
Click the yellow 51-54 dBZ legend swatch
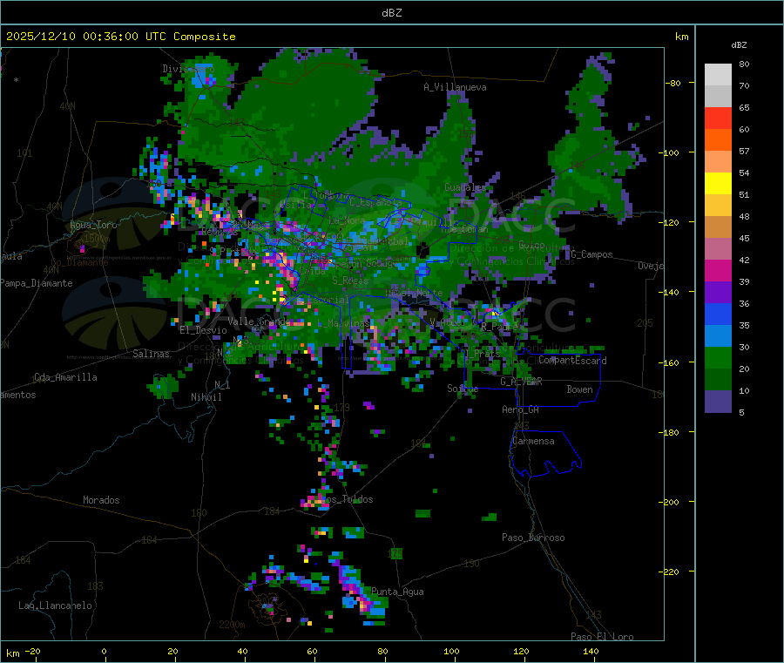click(x=718, y=184)
